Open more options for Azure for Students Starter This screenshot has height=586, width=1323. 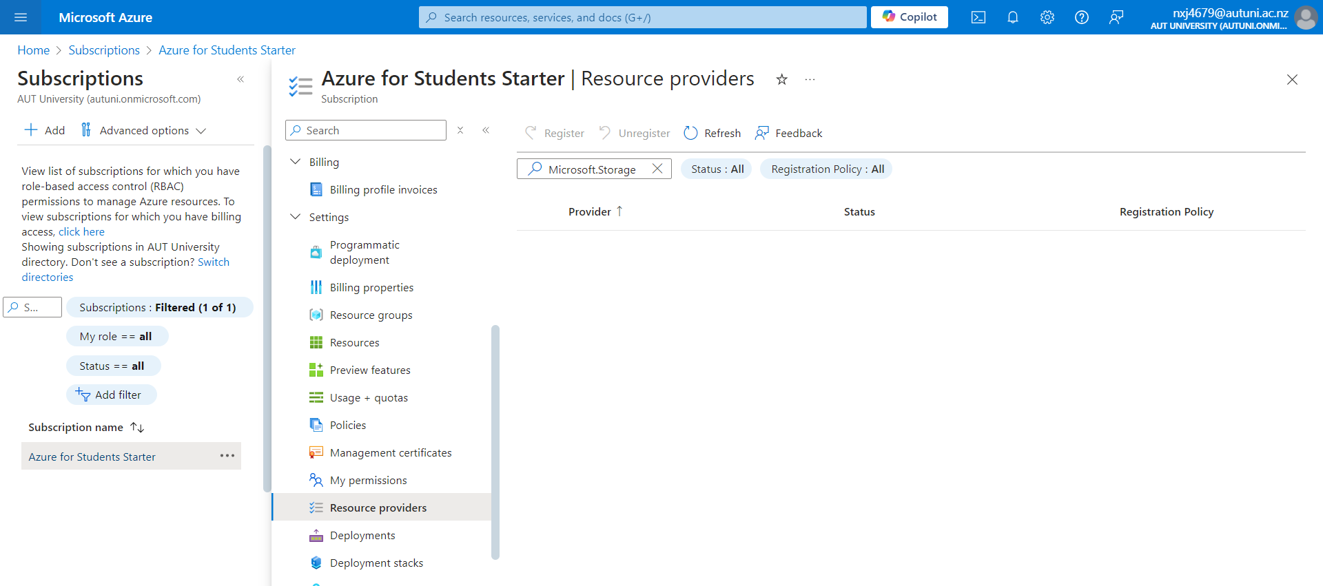point(227,456)
